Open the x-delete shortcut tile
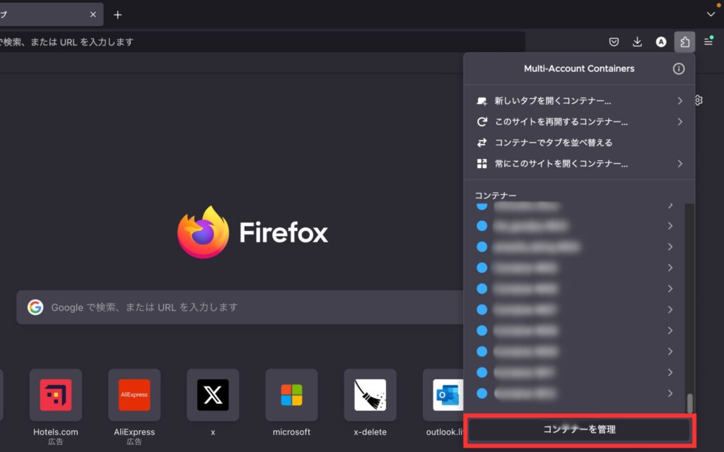The image size is (724, 452). click(370, 395)
